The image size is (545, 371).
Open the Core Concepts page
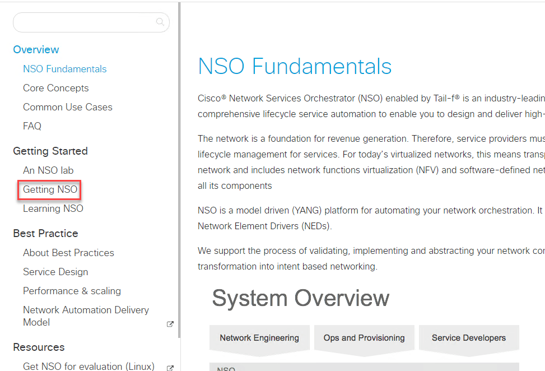pos(55,88)
